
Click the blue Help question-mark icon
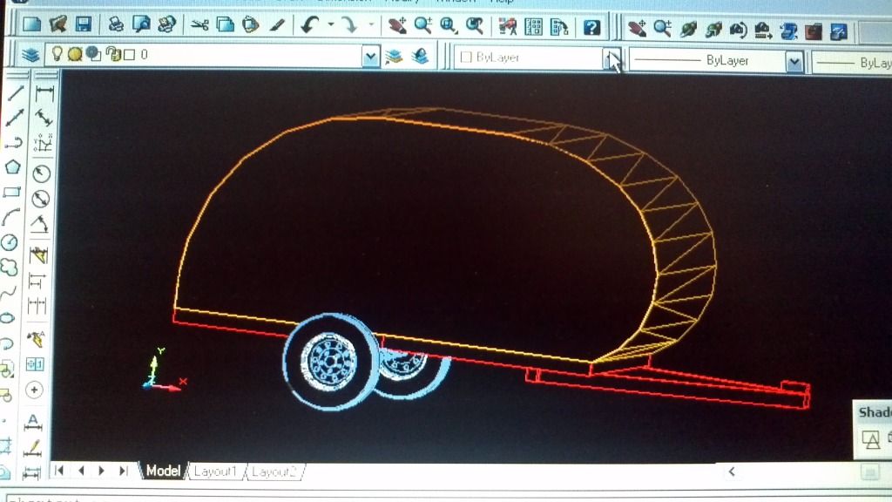(591, 27)
